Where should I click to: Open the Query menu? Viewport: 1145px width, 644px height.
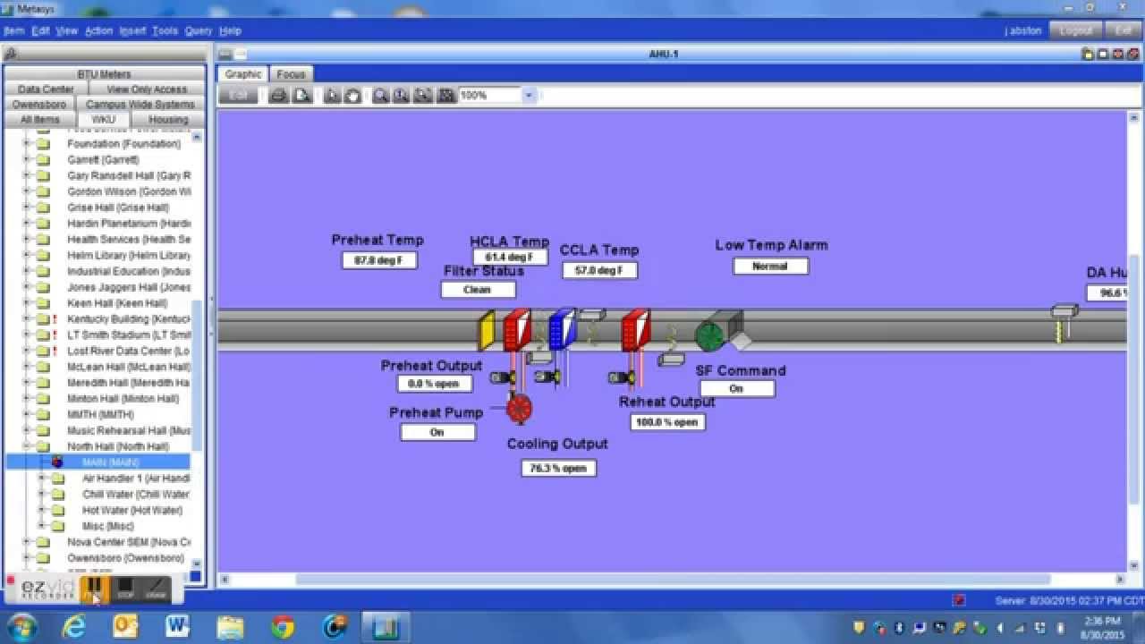(199, 30)
